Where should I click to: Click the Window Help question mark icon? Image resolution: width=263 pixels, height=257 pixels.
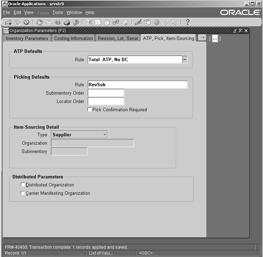[188, 22]
